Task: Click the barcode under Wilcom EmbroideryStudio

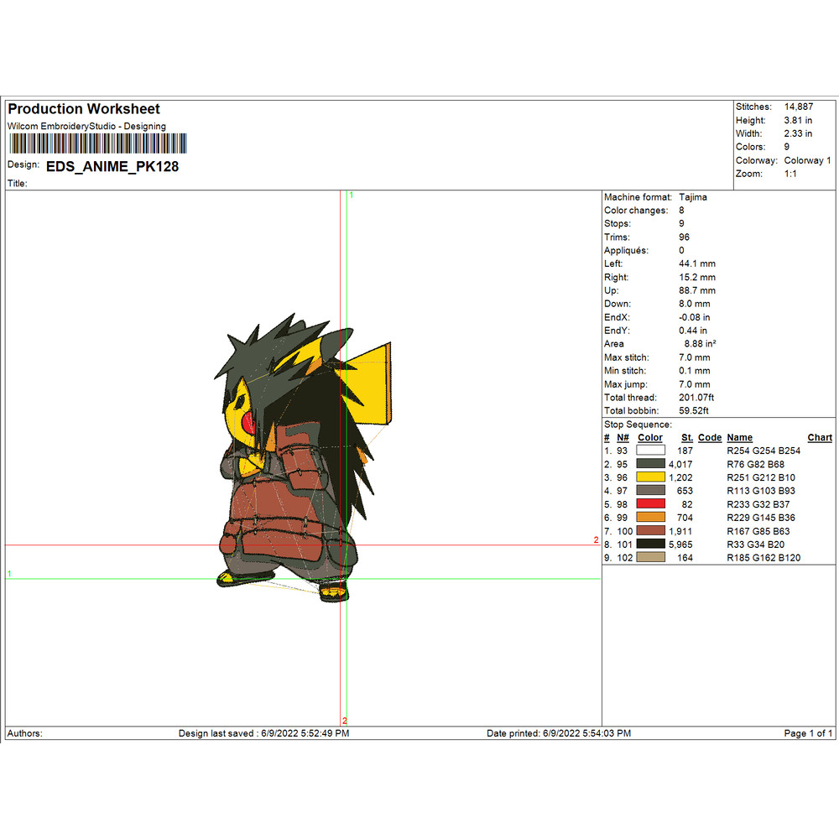Action: tap(98, 143)
